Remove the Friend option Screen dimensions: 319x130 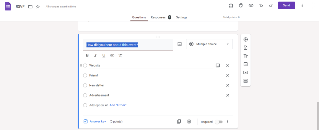(228, 75)
